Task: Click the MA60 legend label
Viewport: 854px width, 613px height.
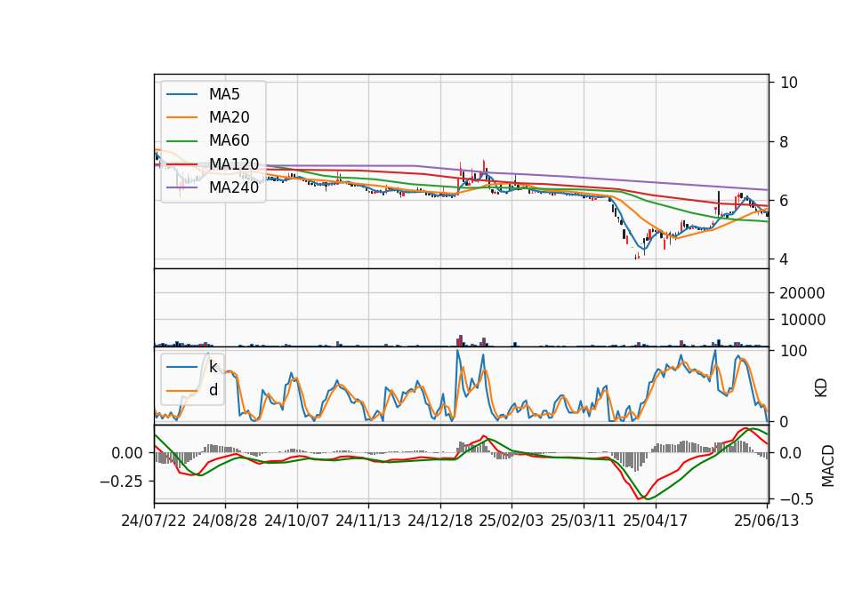Action: coord(229,141)
